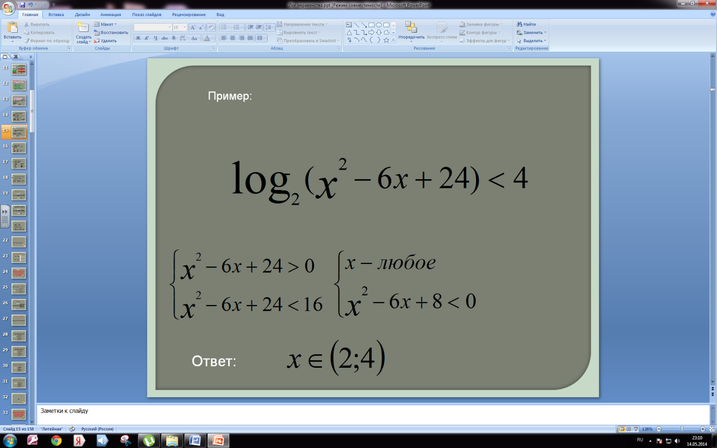Click the Office button orb

[x=8, y=9]
